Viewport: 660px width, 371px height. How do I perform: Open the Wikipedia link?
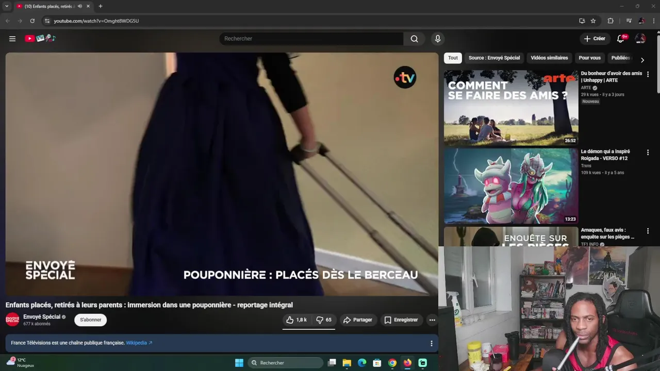point(139,343)
